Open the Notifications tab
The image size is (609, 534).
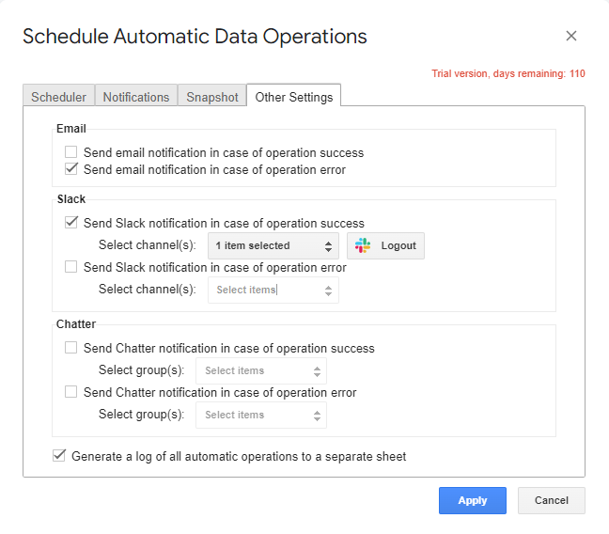136,97
